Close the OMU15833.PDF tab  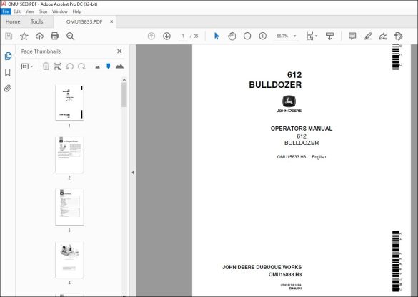[111, 21]
